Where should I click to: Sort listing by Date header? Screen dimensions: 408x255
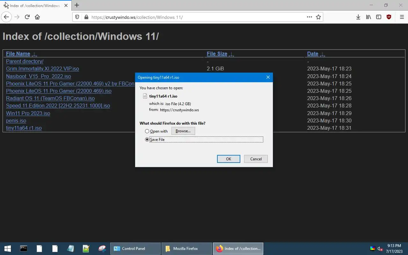[313, 54]
